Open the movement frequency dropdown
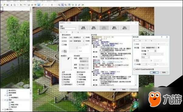 [x=84, y=68]
